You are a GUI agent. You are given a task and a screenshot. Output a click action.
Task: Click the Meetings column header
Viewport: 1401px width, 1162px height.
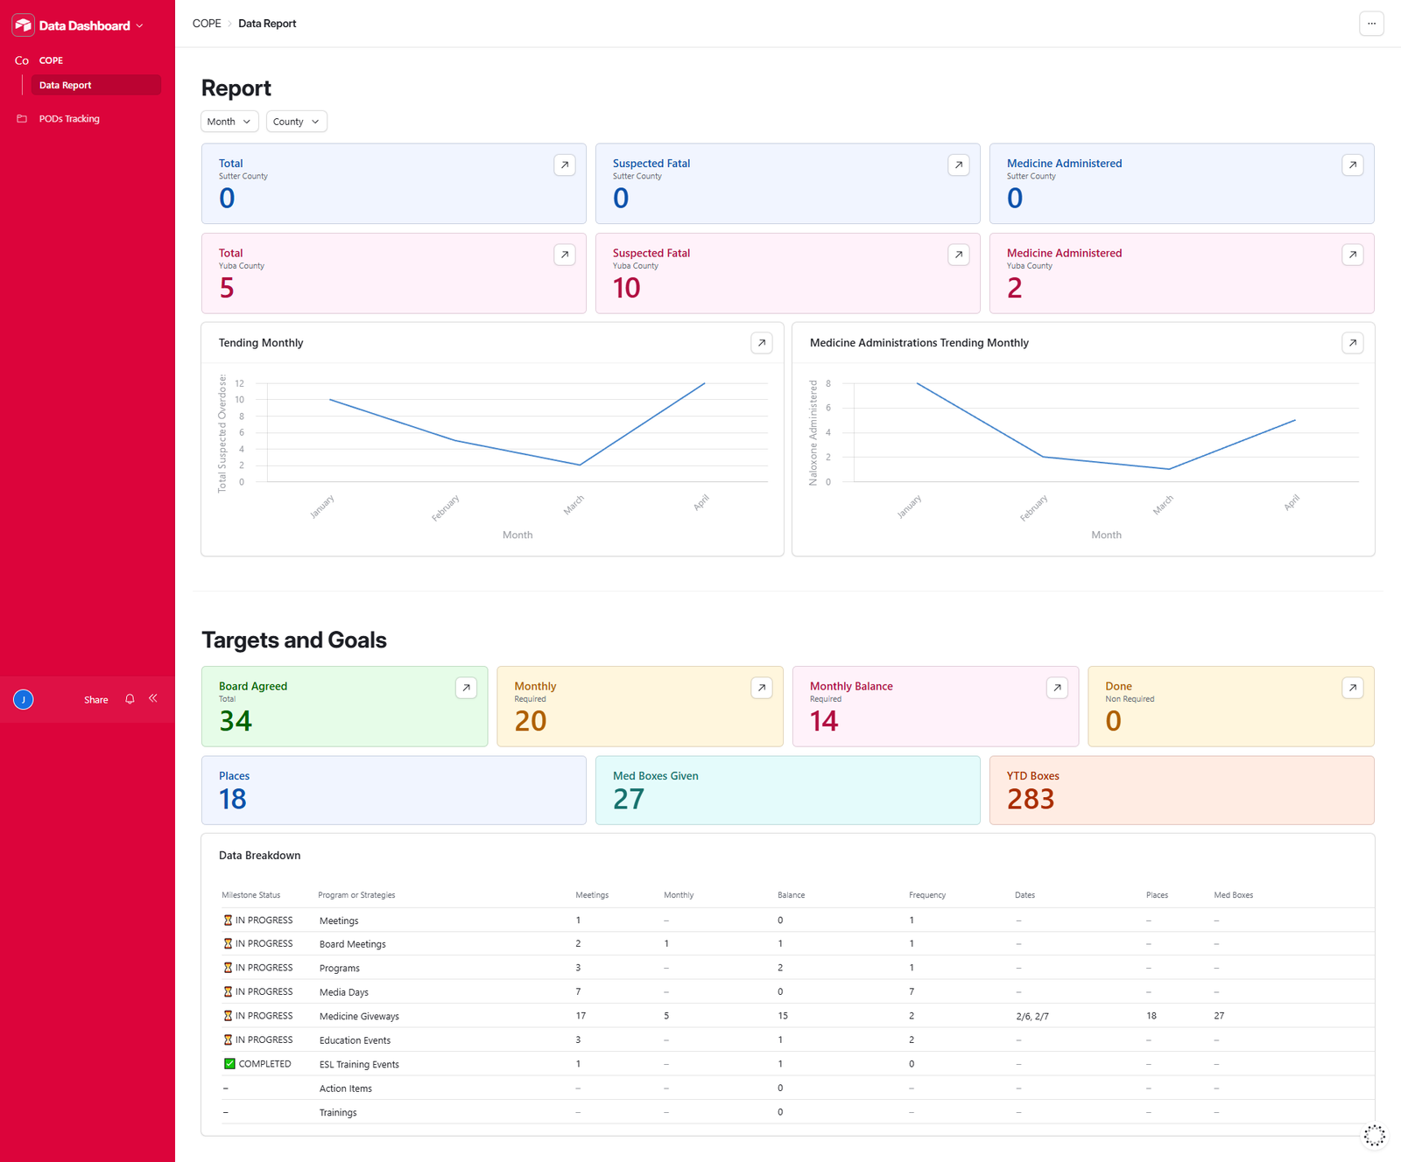point(592,895)
